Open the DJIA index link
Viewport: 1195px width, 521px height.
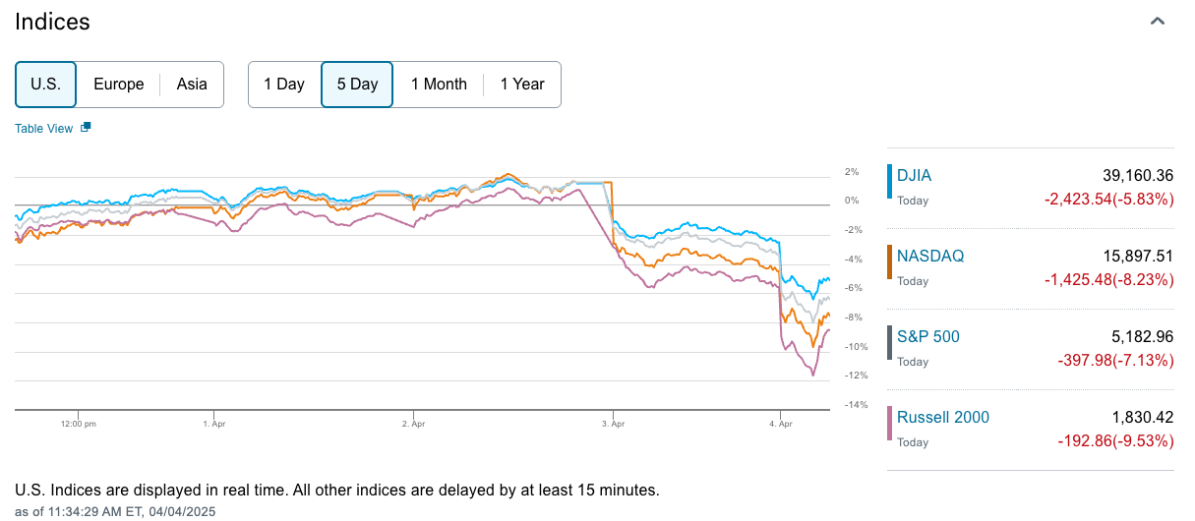coord(914,176)
